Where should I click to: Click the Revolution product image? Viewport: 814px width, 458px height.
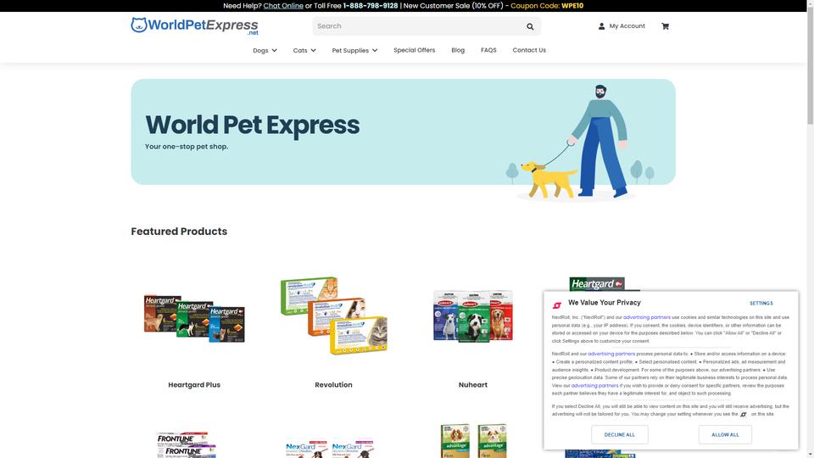[333, 316]
